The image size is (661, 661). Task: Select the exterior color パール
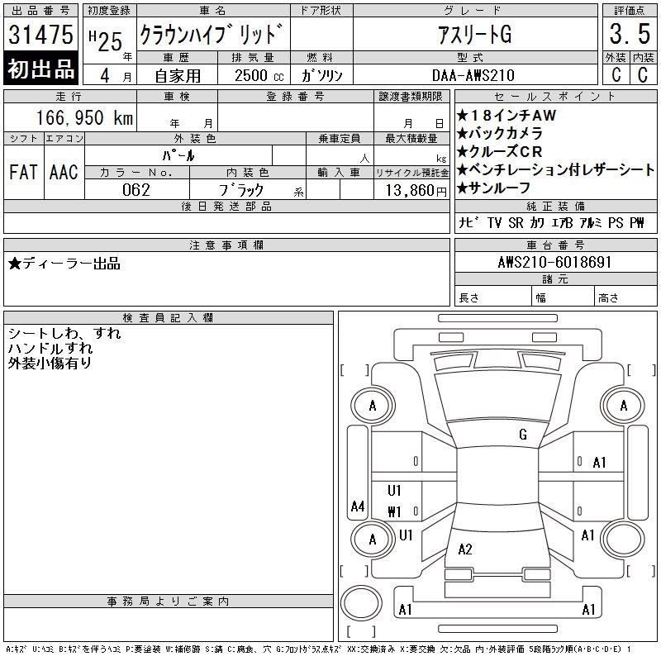click(178, 155)
